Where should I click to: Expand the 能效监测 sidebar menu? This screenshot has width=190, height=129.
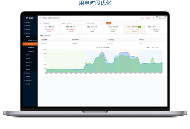point(30,26)
